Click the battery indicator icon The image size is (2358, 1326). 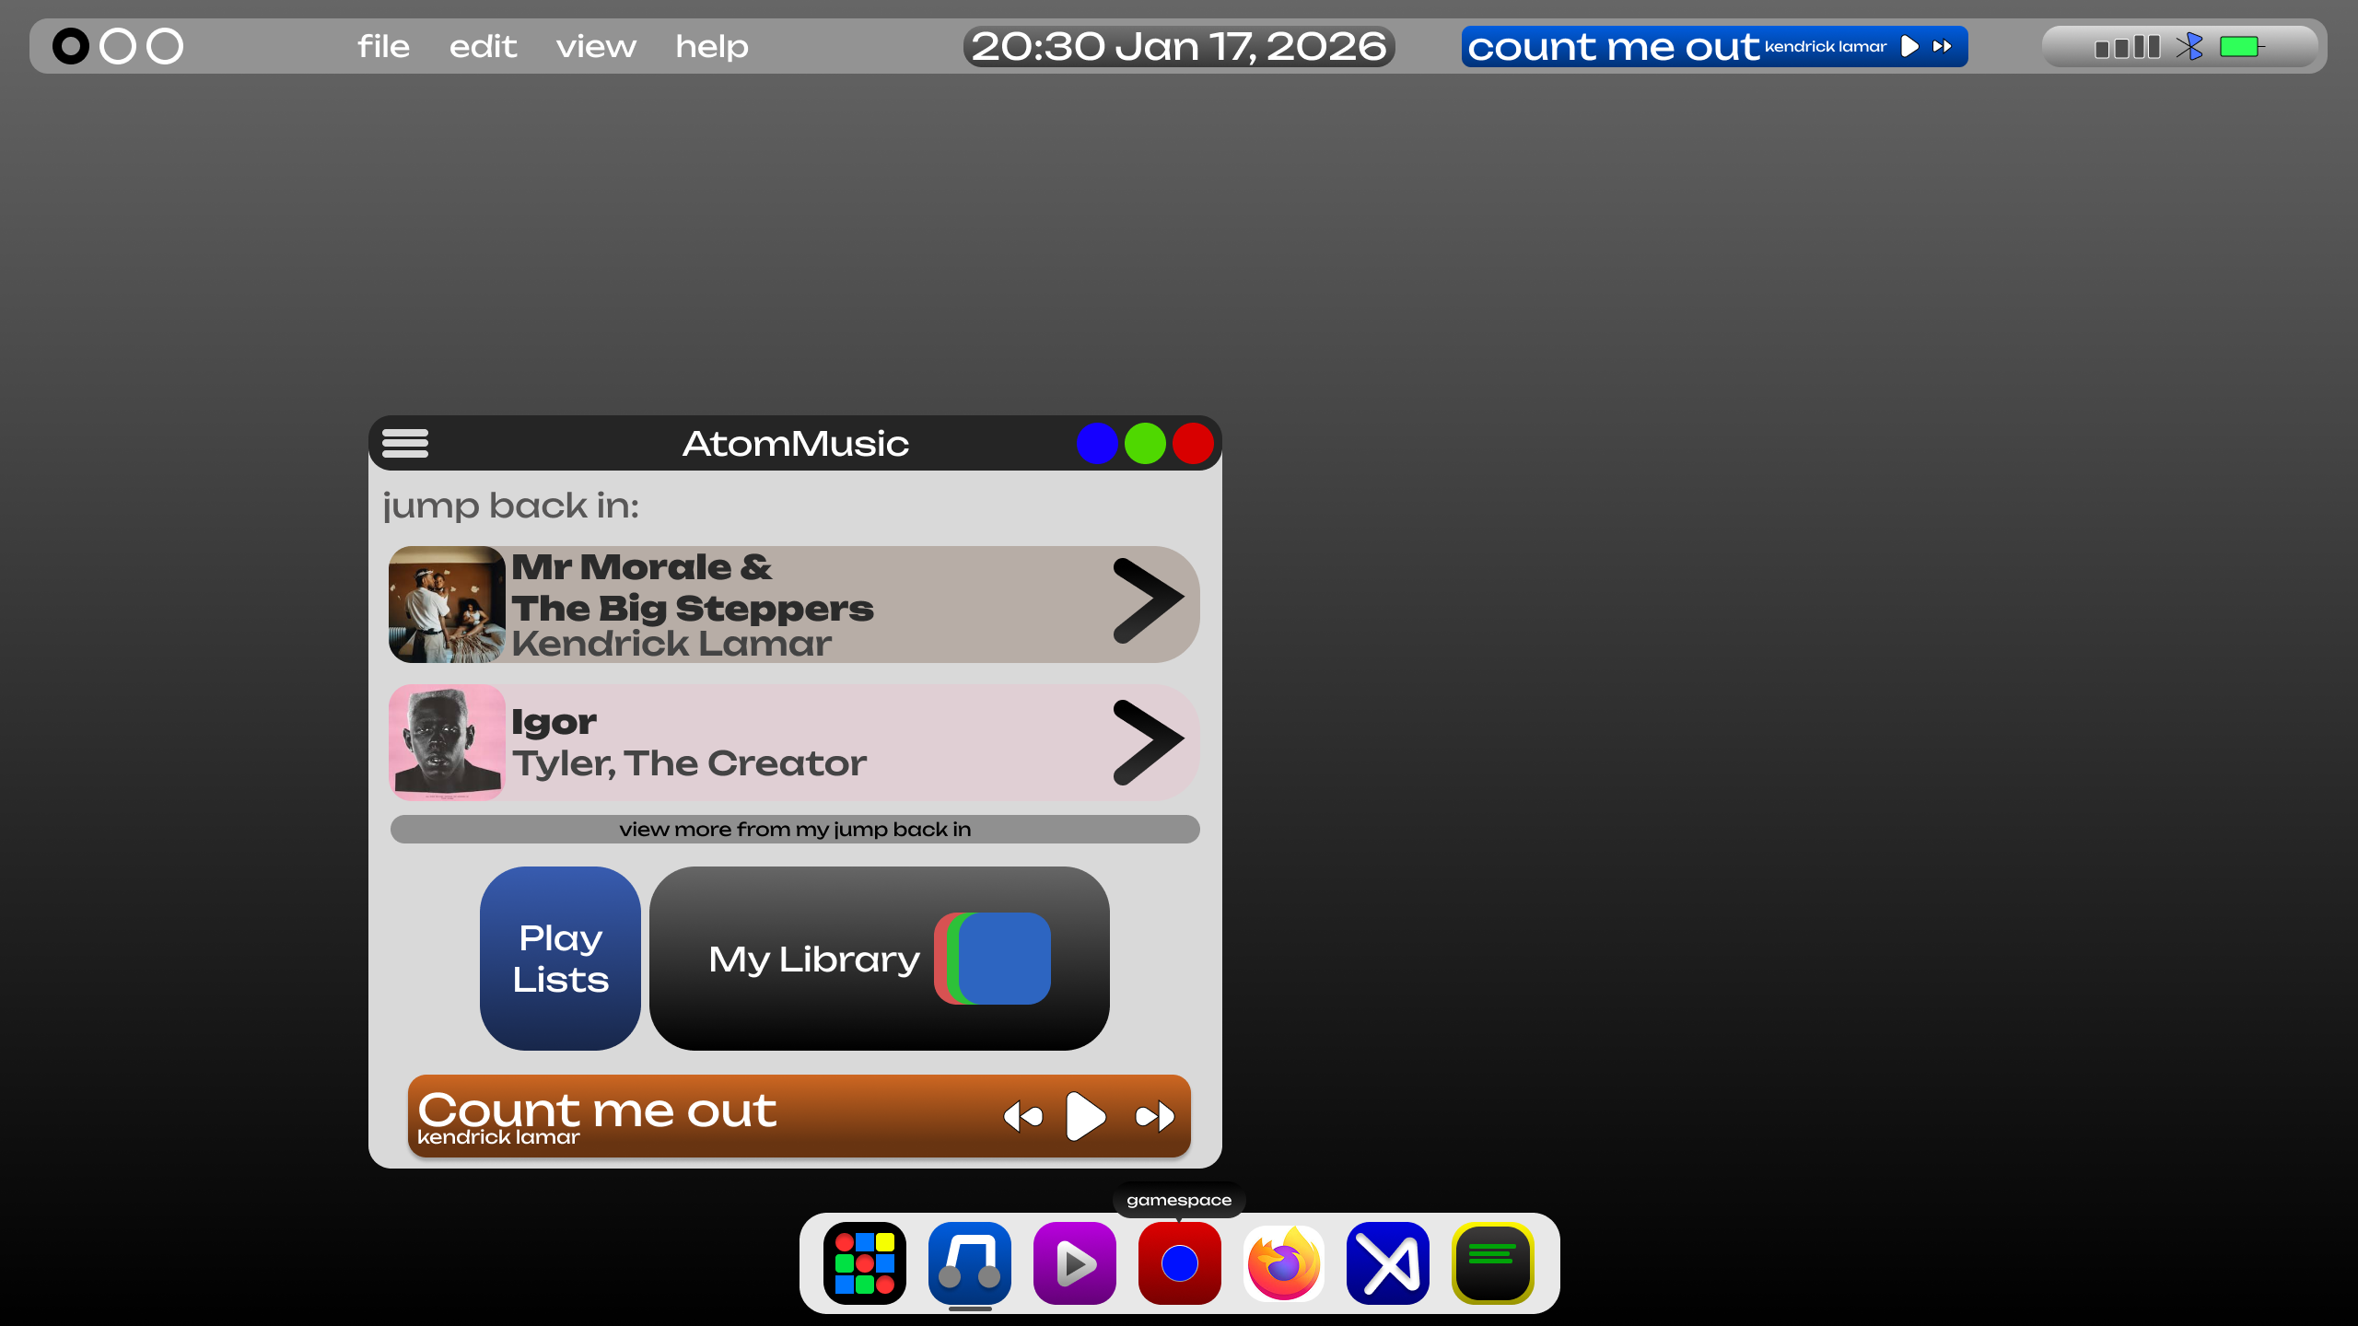tap(2241, 46)
